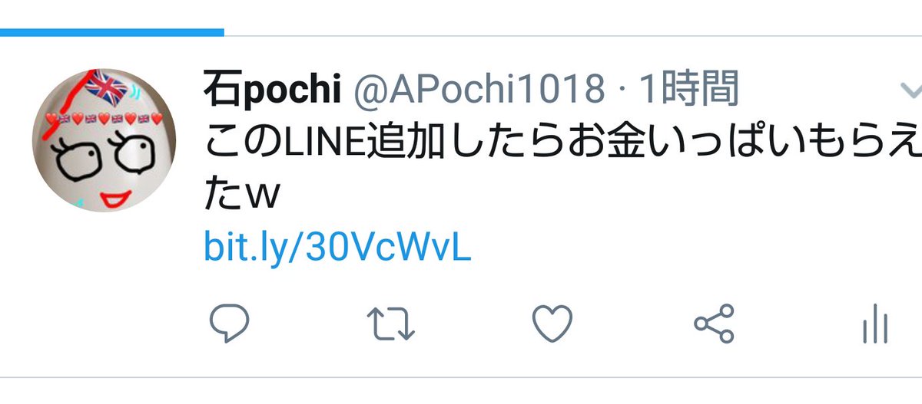Screen dimensions: 922x404
Task: Open the bit.ly/30VcWvL link
Action: [x=337, y=248]
